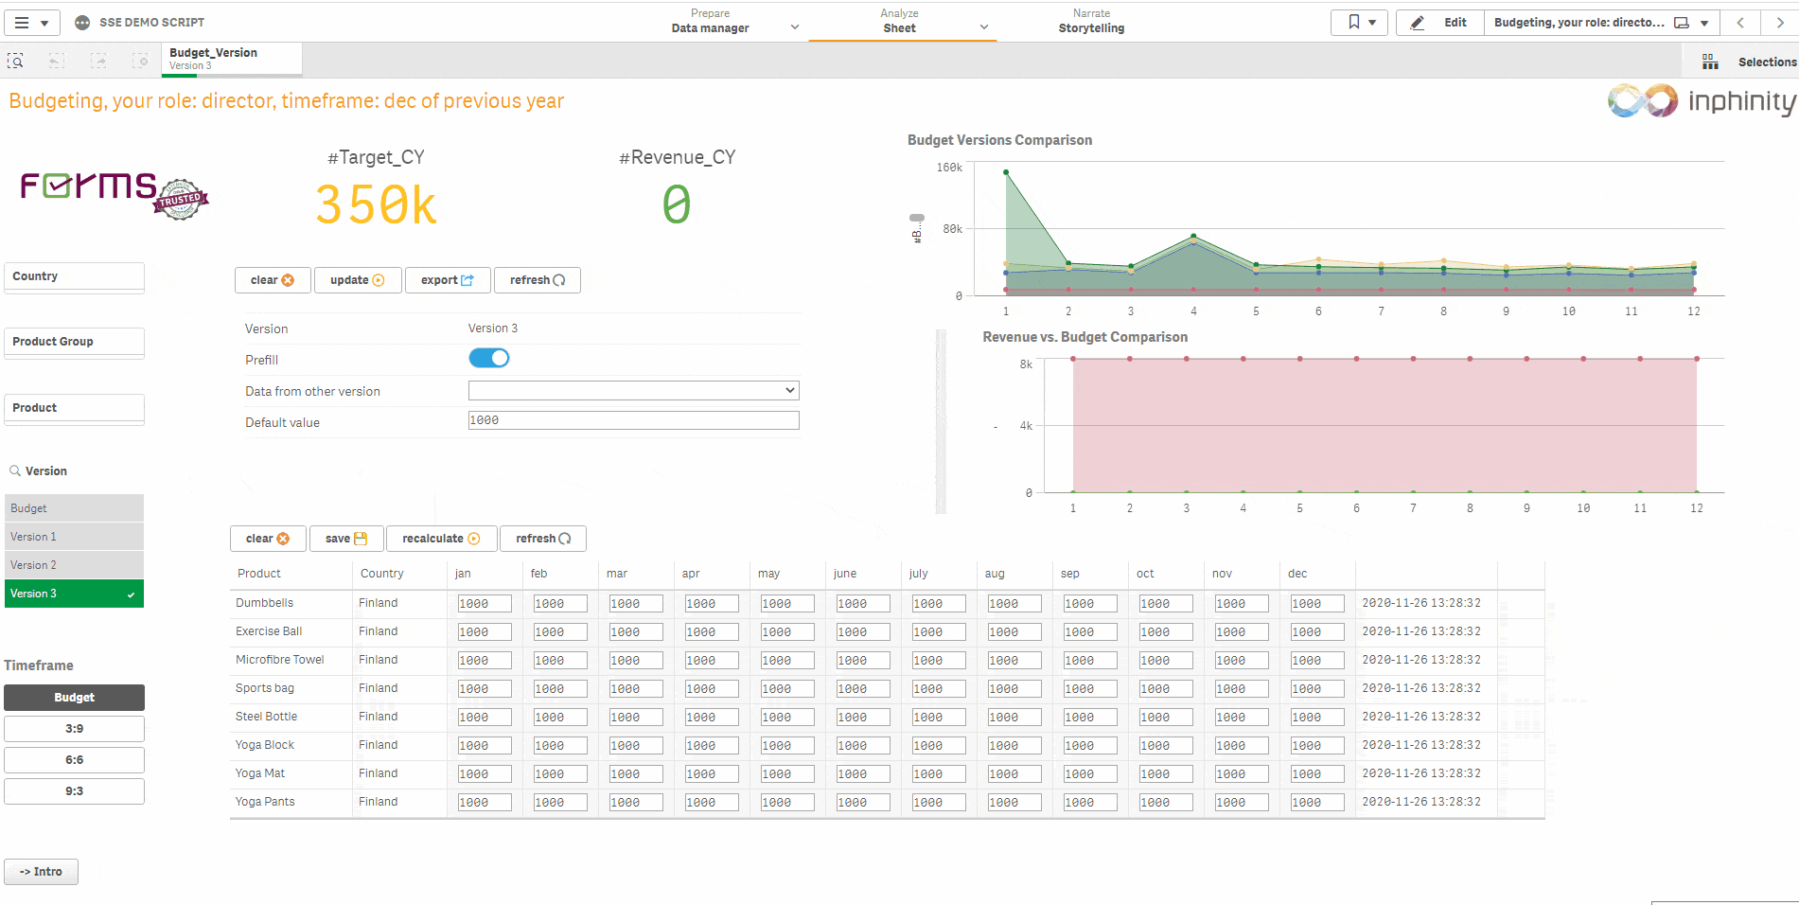Click the inphinity logo
1799x905 pixels.
(x=1702, y=100)
